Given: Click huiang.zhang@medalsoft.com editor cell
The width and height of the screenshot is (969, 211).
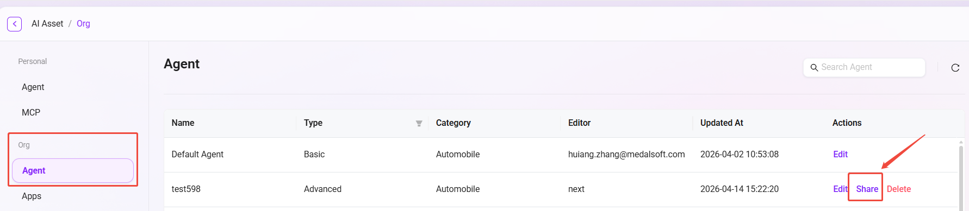Looking at the screenshot, I should coord(626,154).
